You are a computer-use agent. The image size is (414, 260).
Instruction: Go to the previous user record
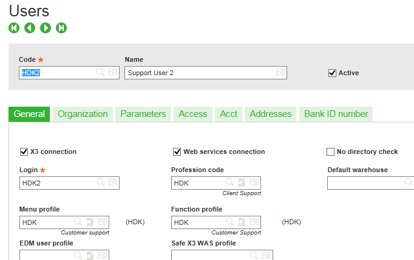click(30, 28)
